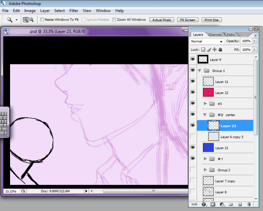
Task: Select the Layers tab
Action: click(198, 35)
